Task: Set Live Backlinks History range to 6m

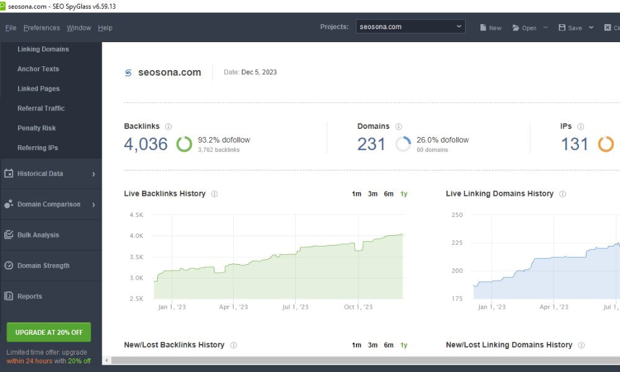Action: [x=389, y=193]
